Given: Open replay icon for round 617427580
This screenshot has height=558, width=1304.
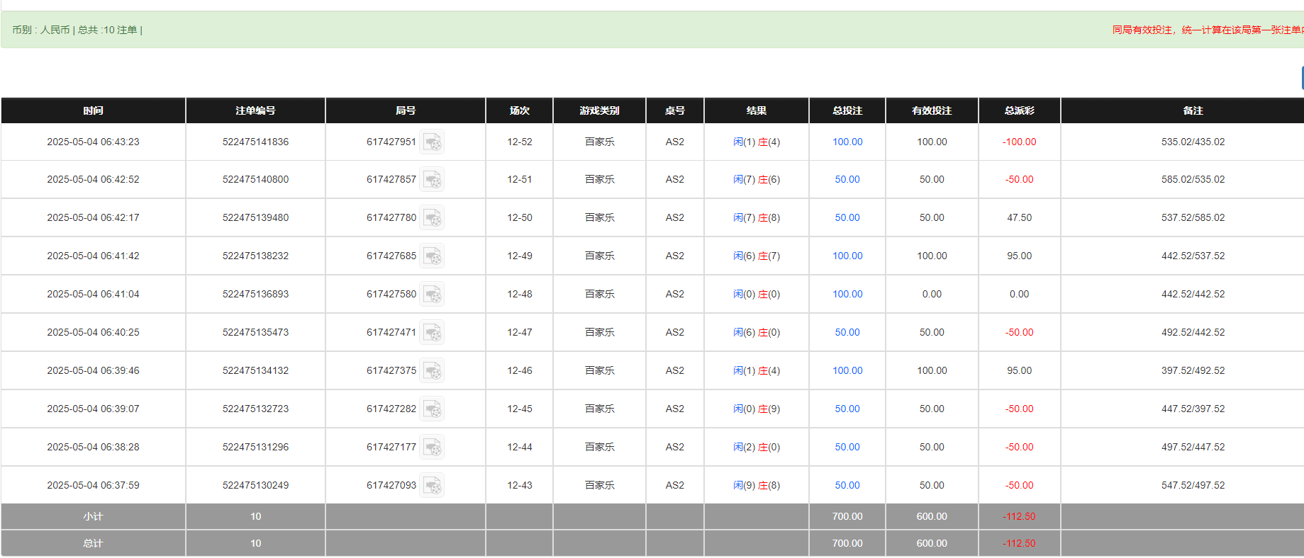Looking at the screenshot, I should (431, 295).
